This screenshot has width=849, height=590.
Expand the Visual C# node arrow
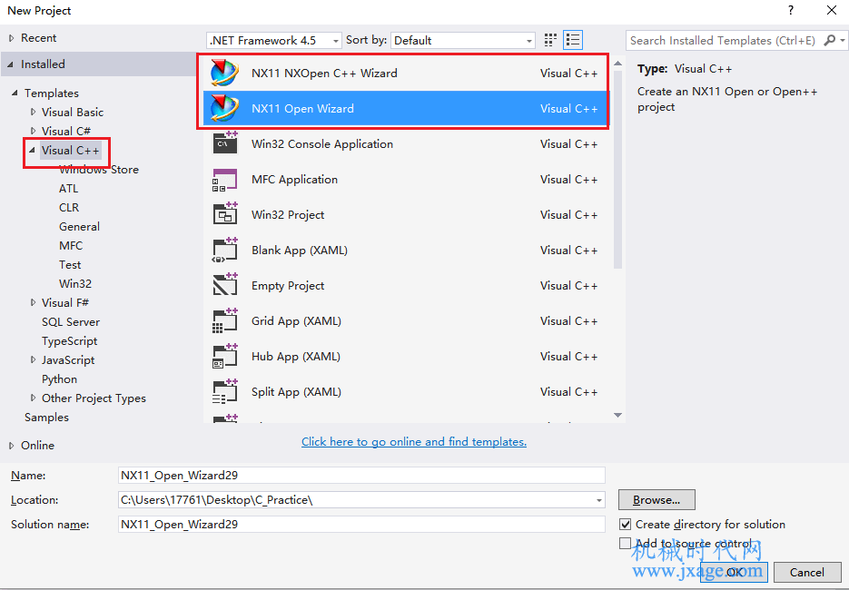coord(33,131)
